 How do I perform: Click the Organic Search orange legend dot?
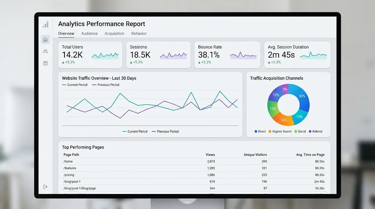tap(270, 132)
